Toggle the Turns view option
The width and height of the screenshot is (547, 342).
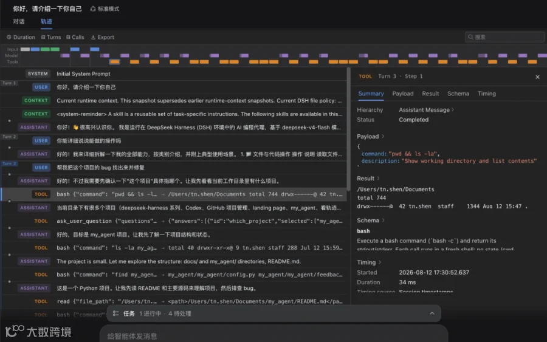click(x=50, y=37)
